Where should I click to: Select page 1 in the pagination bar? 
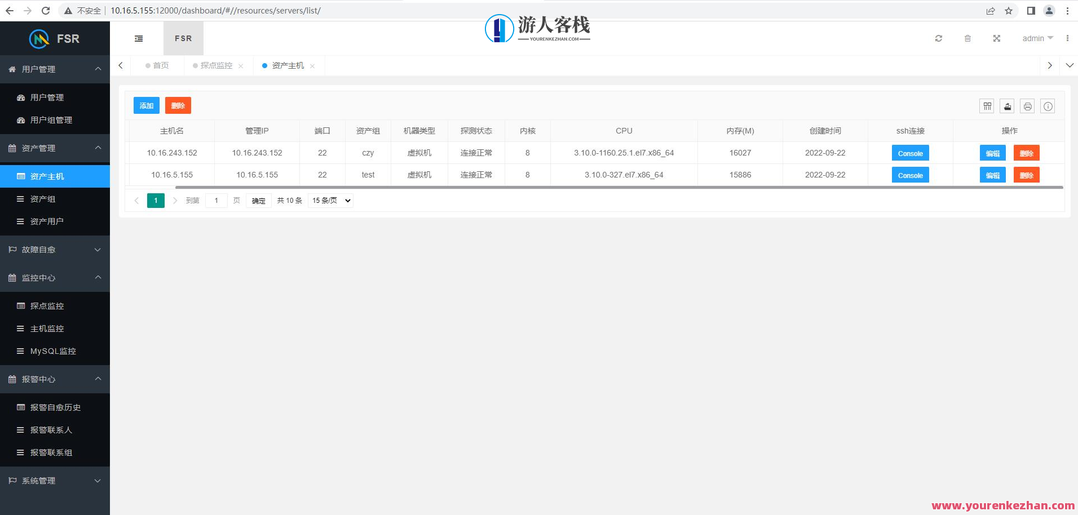156,200
